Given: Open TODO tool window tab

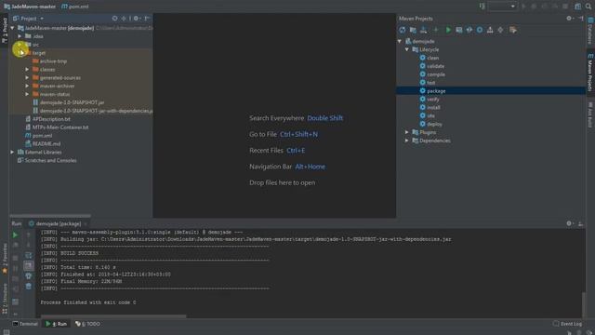Looking at the screenshot, I should [88, 324].
